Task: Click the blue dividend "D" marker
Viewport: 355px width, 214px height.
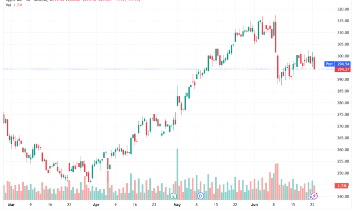Action: [200, 196]
